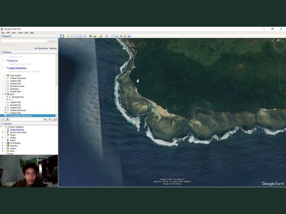This screenshot has height=214, width=286.
Task: Uncheck the point folder checkbox
Action: [x=5, y=94]
